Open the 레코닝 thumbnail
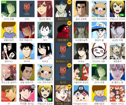126x105 pixels. coord(81,51)
